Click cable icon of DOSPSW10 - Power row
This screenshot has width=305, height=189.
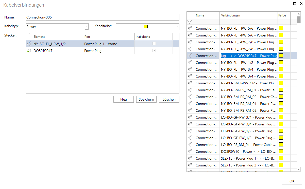click(190, 152)
